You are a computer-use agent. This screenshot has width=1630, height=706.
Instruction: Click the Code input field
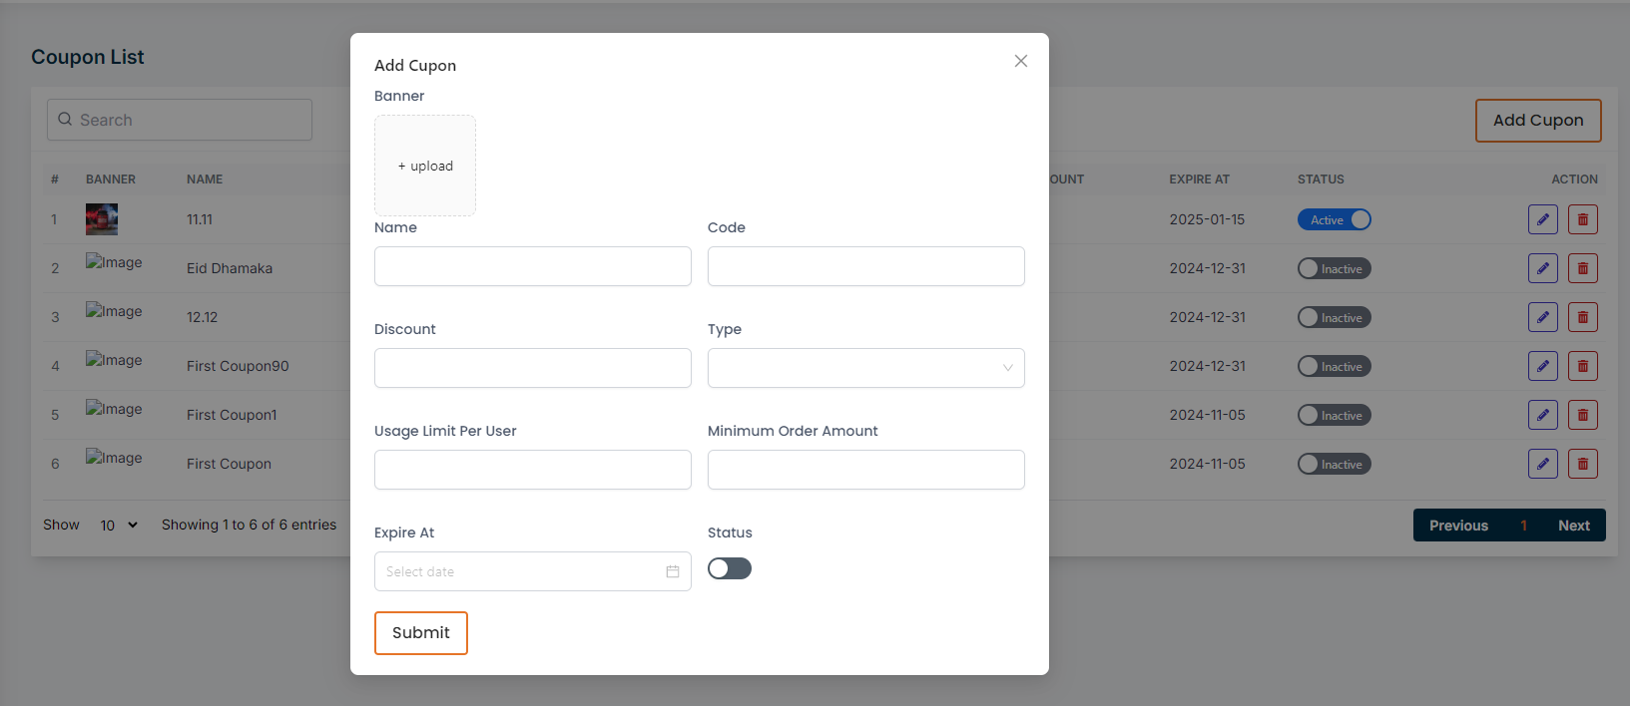[865, 266]
